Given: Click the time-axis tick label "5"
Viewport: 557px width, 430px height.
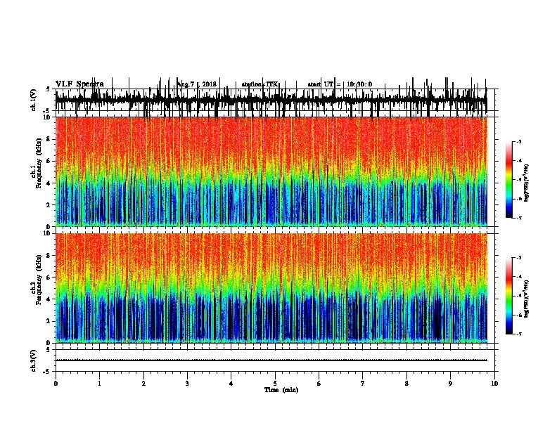Looking at the screenshot, I should coord(275,384).
